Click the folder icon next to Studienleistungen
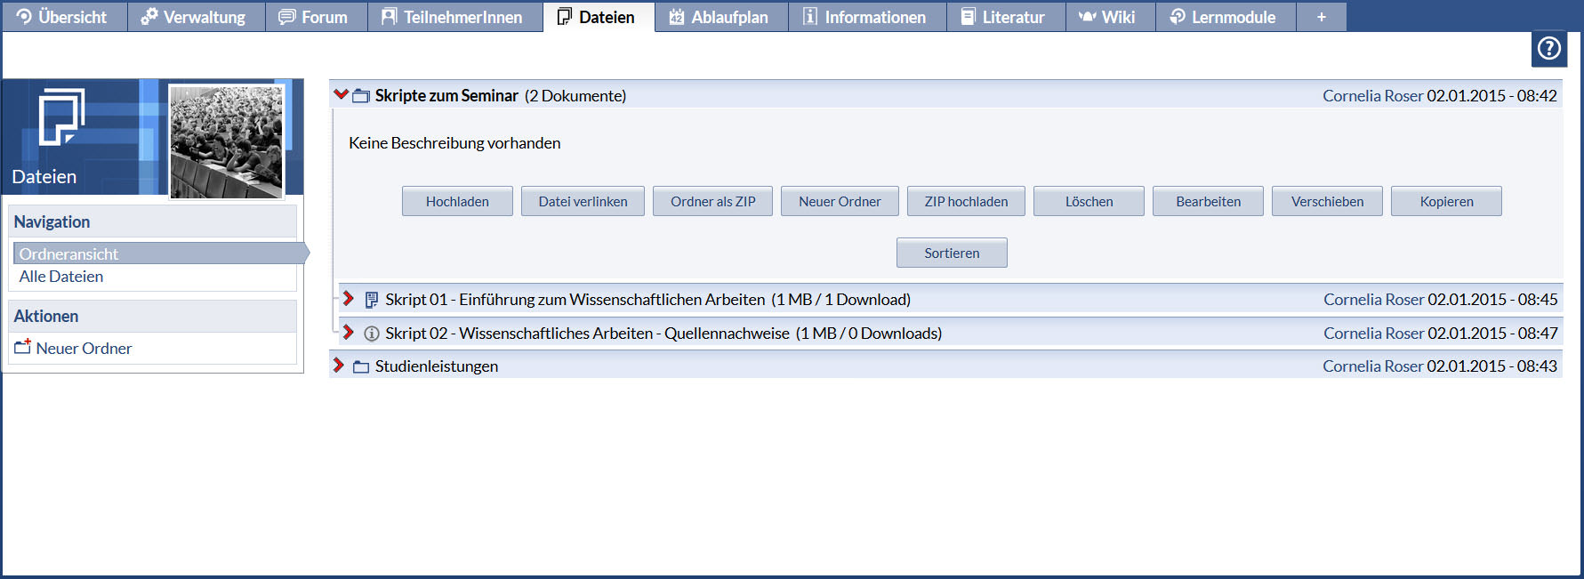 361,366
